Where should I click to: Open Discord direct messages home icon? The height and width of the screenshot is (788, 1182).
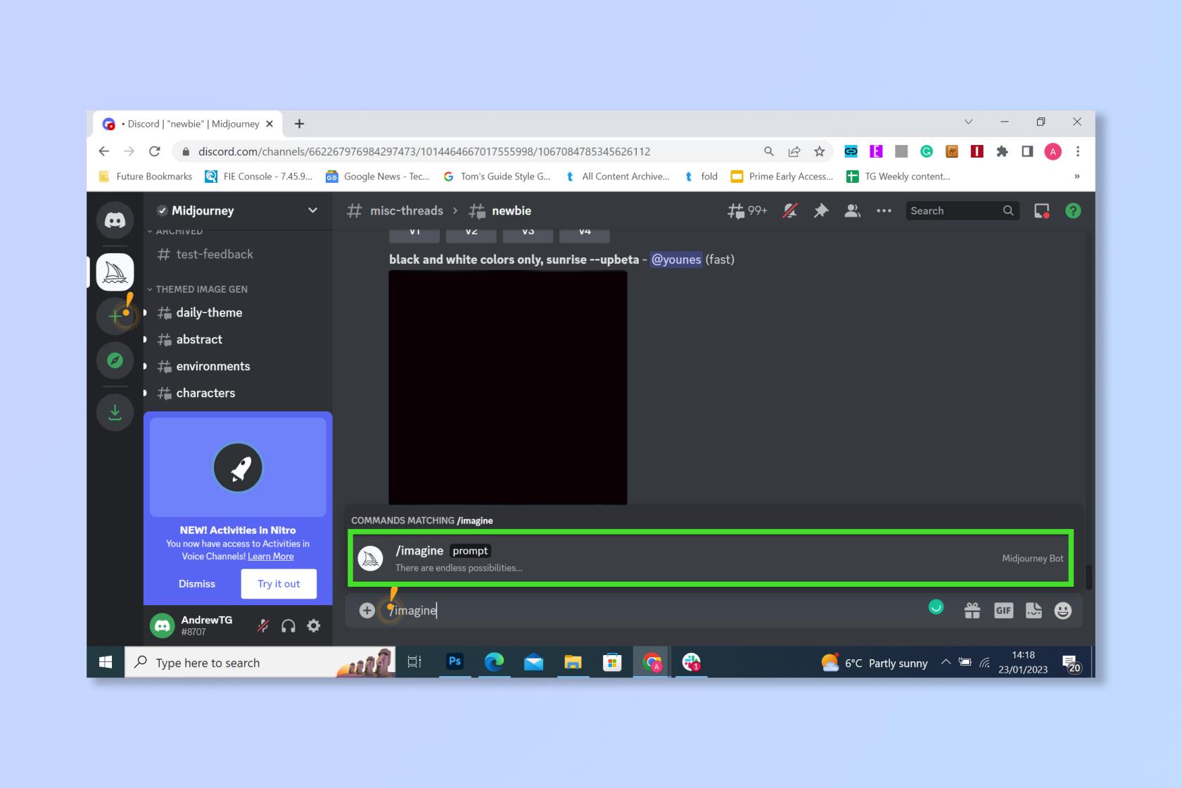115,220
